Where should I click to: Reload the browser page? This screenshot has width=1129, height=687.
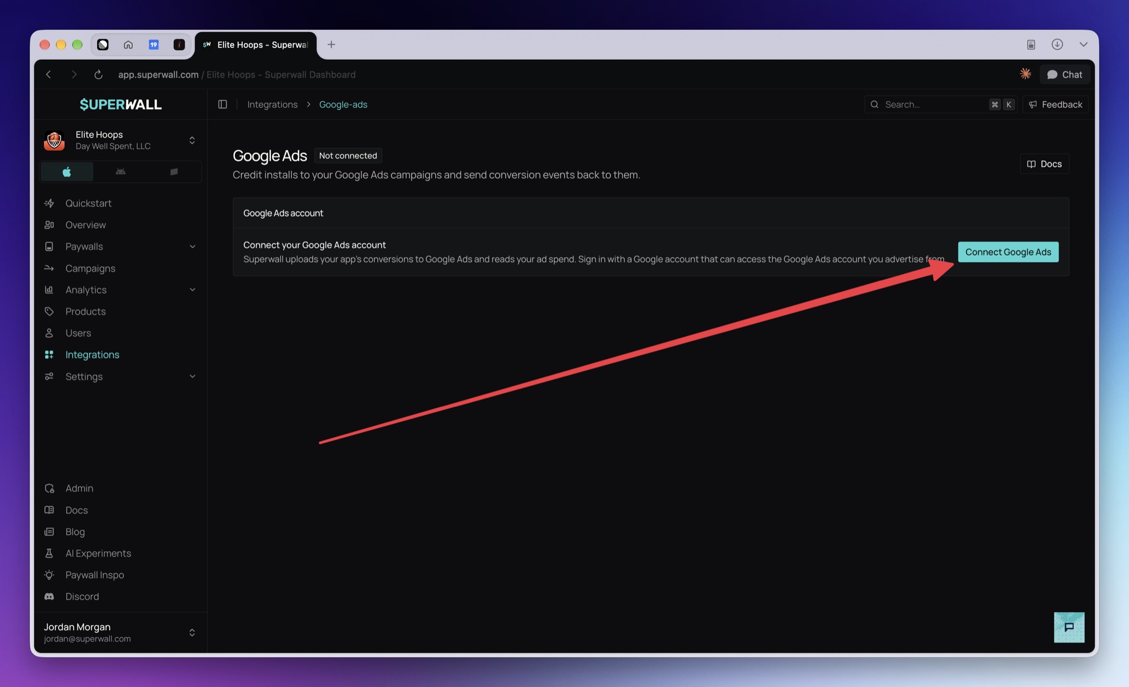pos(98,74)
